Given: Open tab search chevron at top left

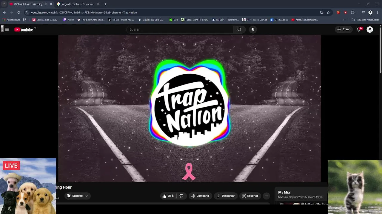Looking at the screenshot, I should 4,4.
